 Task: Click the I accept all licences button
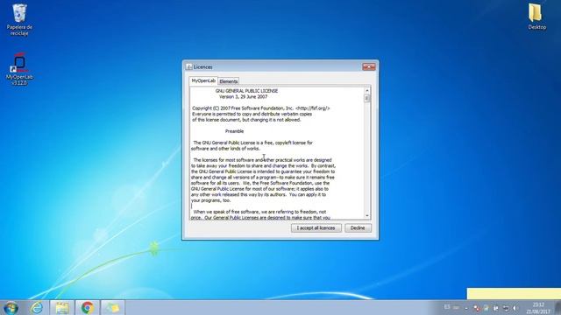(316, 227)
